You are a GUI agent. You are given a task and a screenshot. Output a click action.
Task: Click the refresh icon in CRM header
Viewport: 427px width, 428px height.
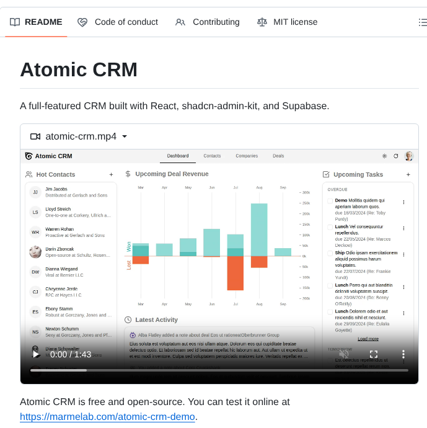click(x=396, y=156)
